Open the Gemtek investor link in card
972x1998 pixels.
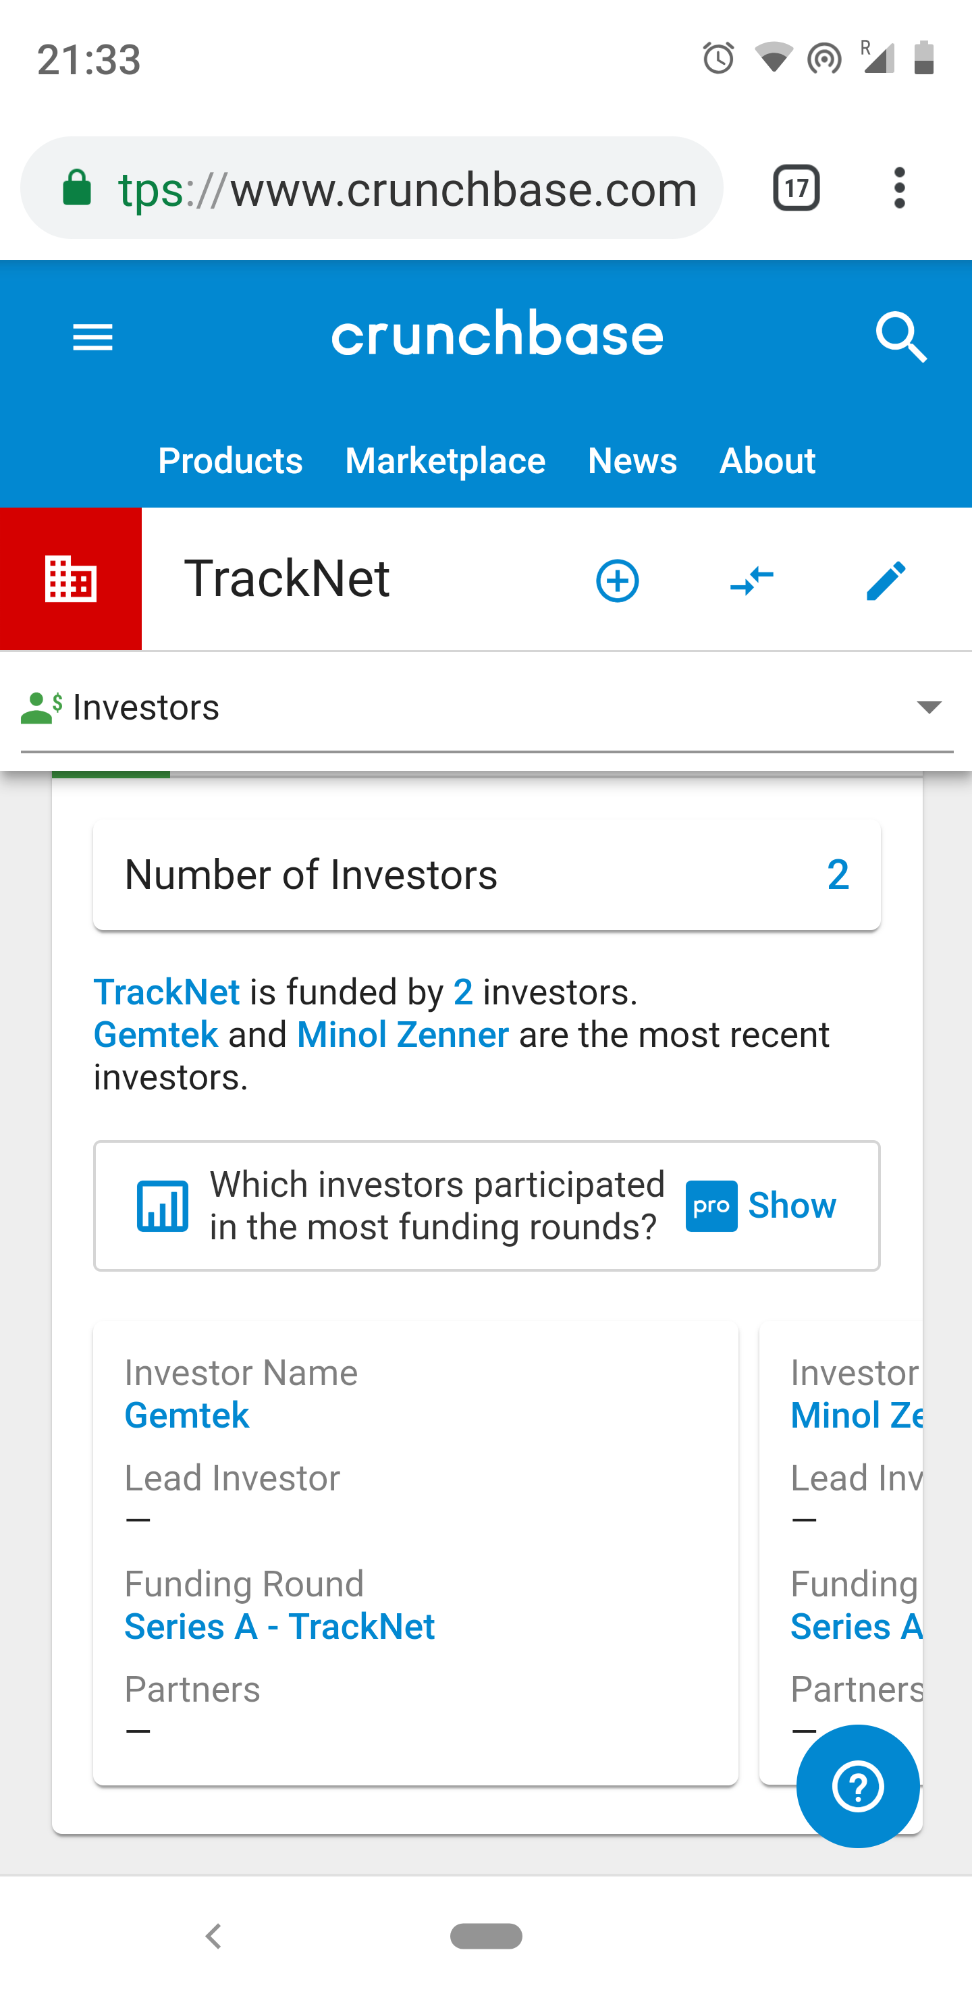tap(187, 1415)
